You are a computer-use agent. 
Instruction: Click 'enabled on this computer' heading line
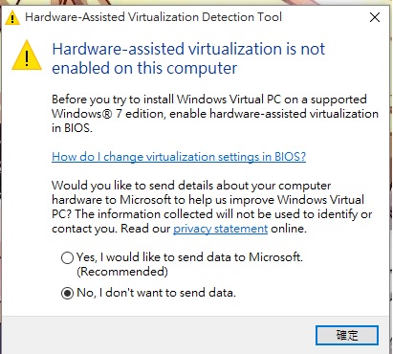[144, 68]
